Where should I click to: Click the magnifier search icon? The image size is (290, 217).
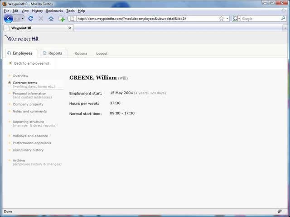pos(283,19)
